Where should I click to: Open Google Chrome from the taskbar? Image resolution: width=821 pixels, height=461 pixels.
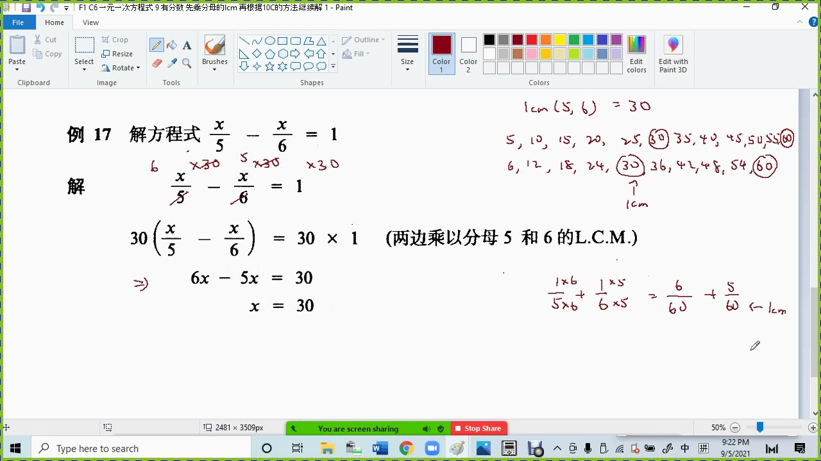coord(406,448)
